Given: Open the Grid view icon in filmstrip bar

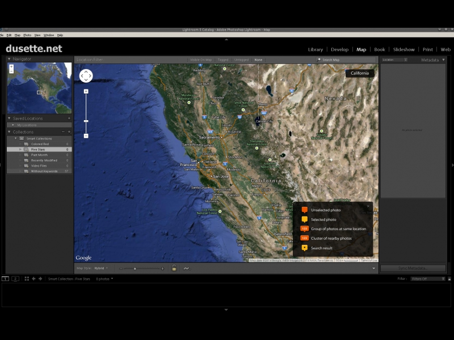Looking at the screenshot, I should click(27, 279).
